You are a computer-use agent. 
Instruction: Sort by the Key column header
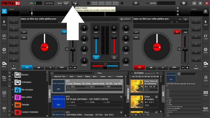click(x=110, y=77)
